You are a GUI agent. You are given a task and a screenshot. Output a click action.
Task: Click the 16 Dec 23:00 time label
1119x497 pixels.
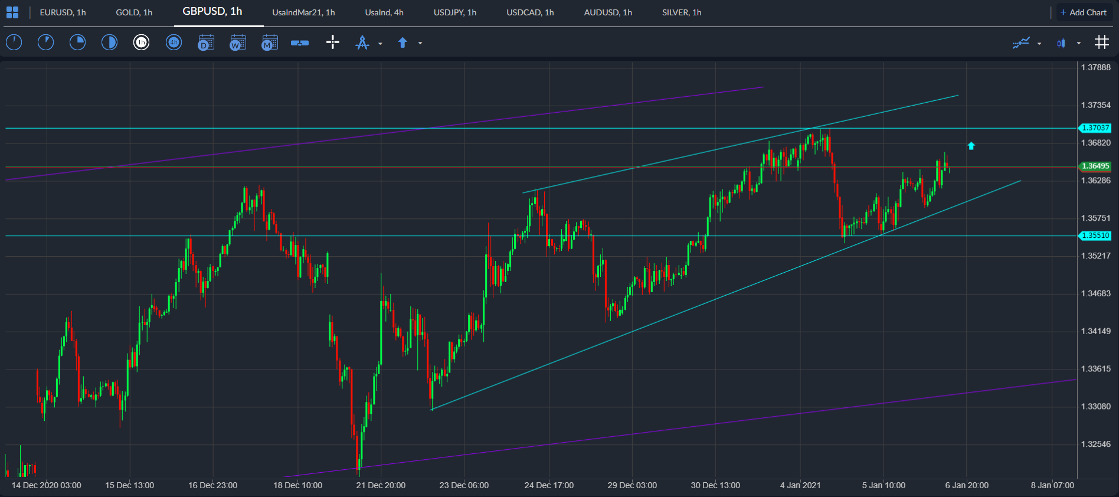(x=213, y=485)
